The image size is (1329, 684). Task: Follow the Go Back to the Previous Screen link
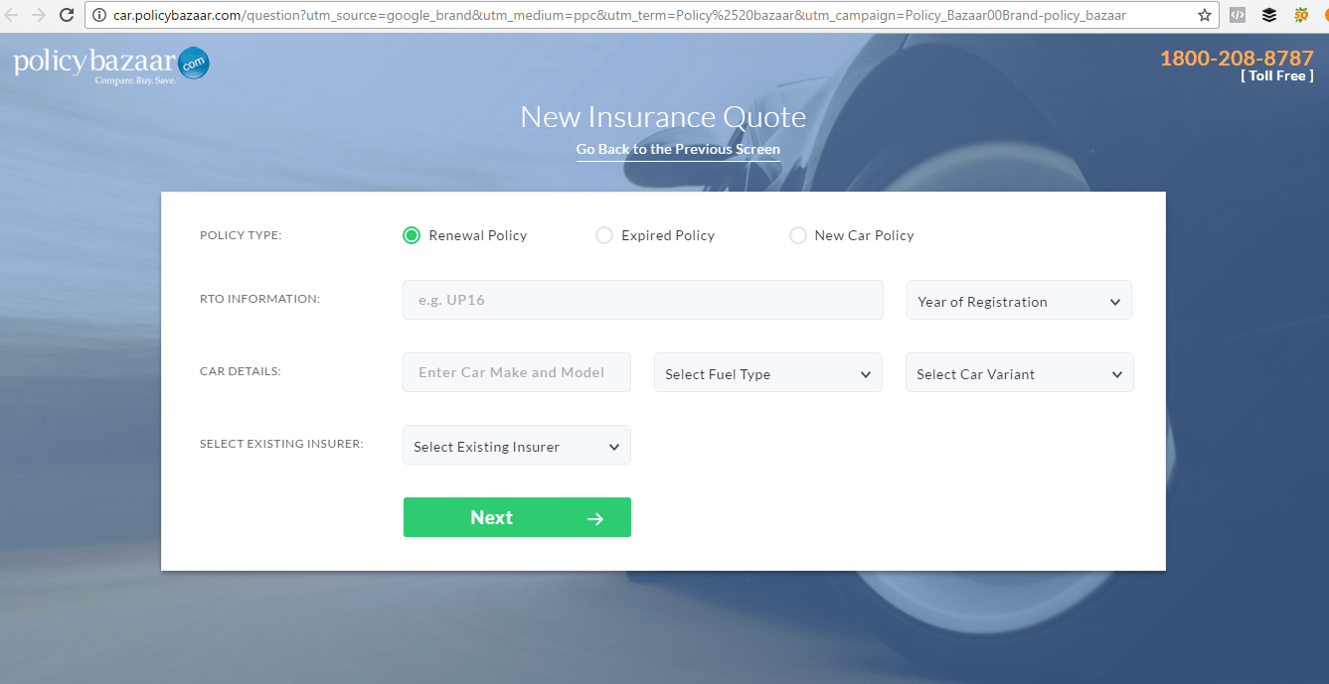pyautogui.click(x=678, y=149)
